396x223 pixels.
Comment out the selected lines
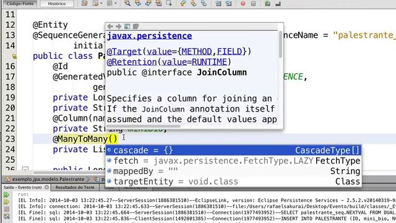[x=267, y=4]
